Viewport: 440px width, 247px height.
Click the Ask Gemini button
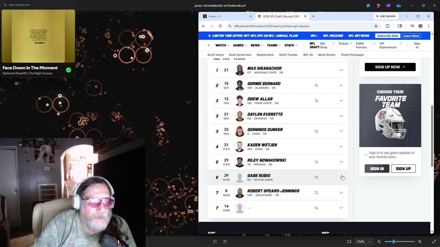click(x=385, y=16)
